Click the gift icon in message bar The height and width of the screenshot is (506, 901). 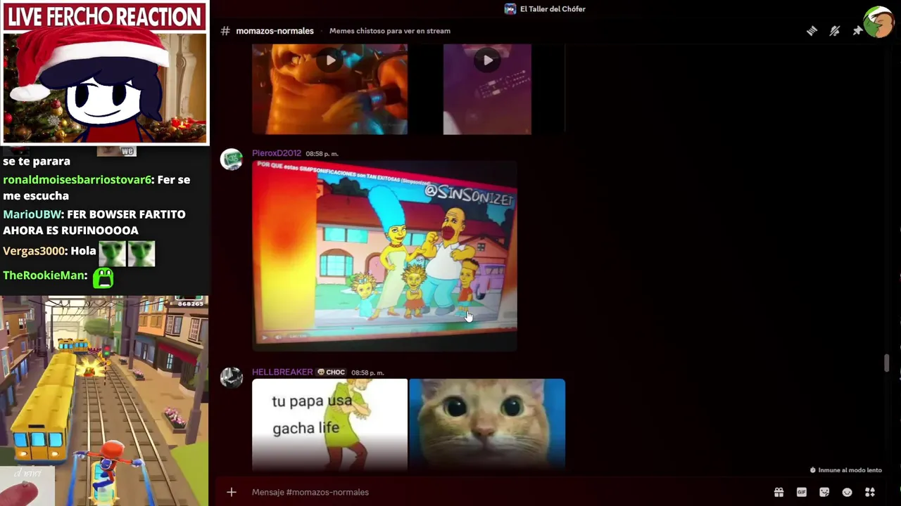click(x=779, y=492)
